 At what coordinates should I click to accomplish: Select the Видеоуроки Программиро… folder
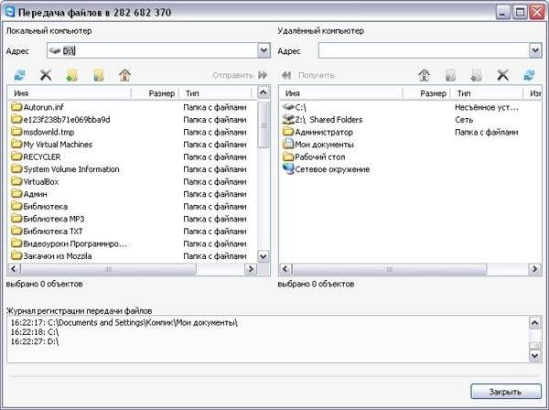click(x=69, y=243)
